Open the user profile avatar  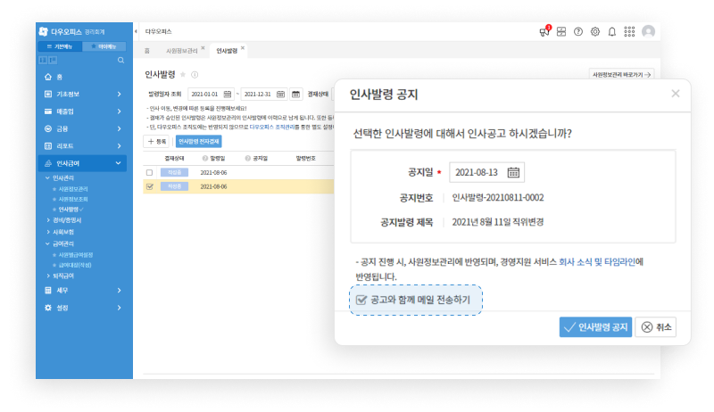click(648, 31)
